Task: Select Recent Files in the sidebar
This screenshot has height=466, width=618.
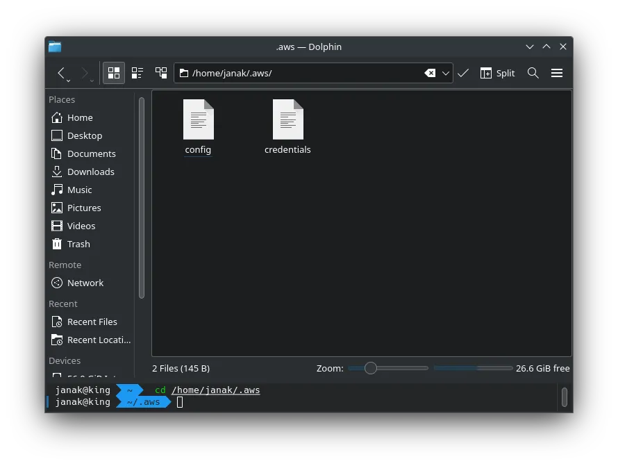Action: (93, 322)
